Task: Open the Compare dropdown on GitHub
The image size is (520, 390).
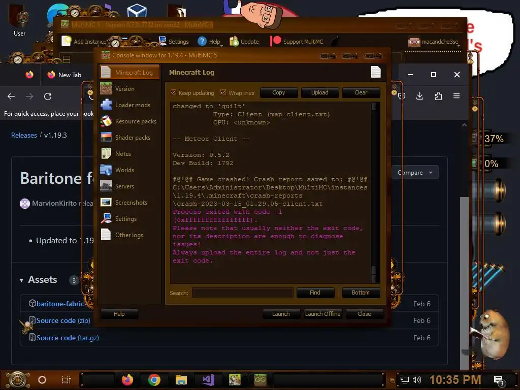Action: point(415,173)
